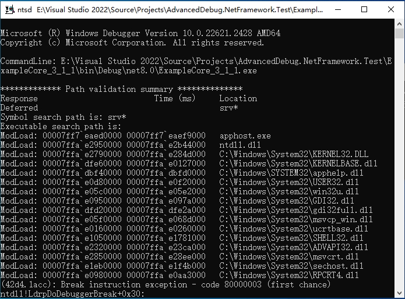Click the ucrtbase.dll module path
Image resolution: width=405 pixels, height=299 pixels.
(294, 229)
